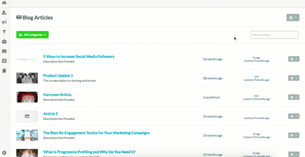This screenshot has height=157, width=305.
Task: Click '18 months ago' publish date
Action: (213, 78)
